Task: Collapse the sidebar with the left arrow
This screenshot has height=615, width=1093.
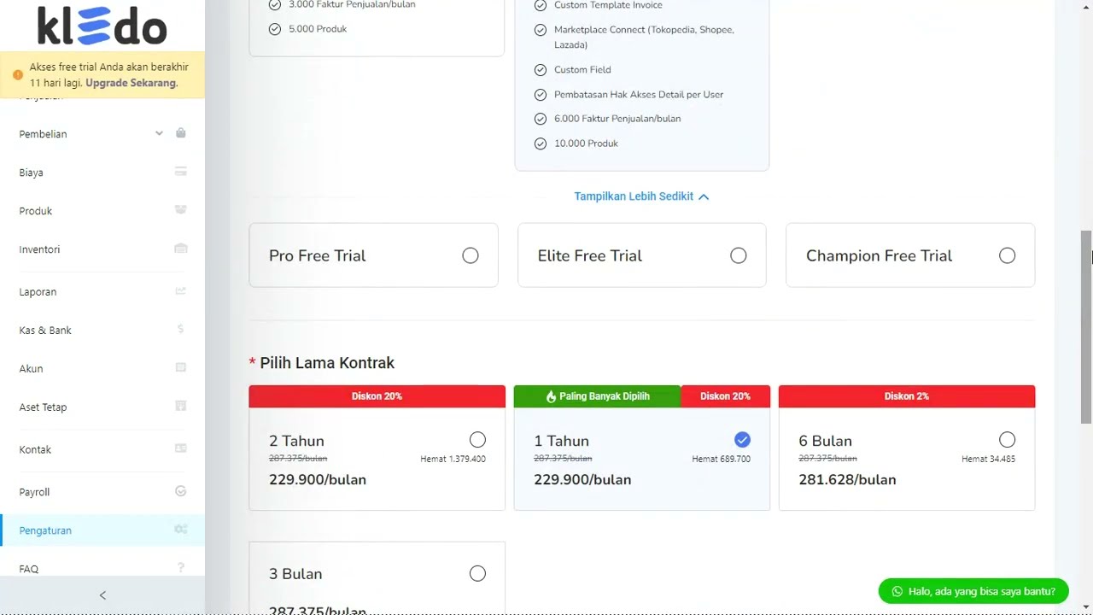Action: [x=102, y=595]
